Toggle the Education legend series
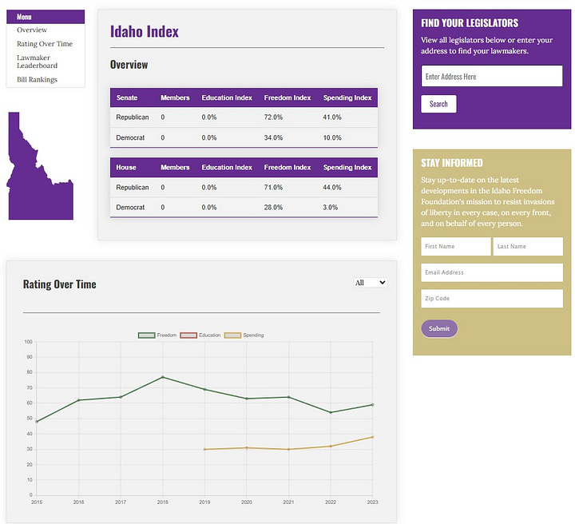The width and height of the screenshot is (575, 524). [200, 335]
